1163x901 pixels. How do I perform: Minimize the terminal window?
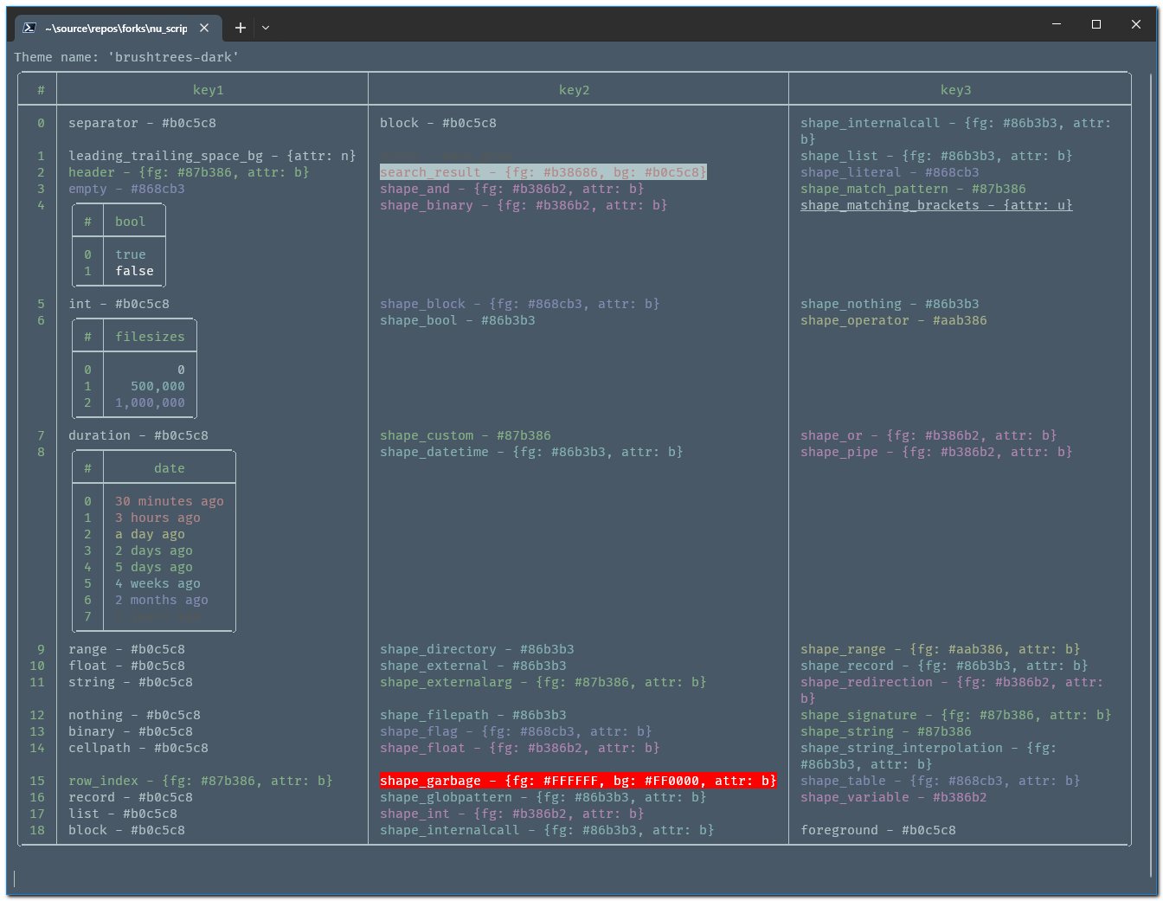pyautogui.click(x=1057, y=24)
